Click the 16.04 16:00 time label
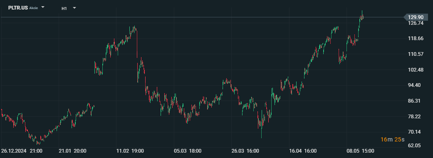 pos(303,151)
